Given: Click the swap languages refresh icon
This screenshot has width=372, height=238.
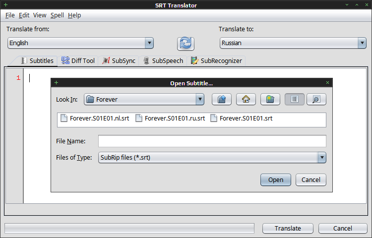Looking at the screenshot, I should [x=186, y=44].
